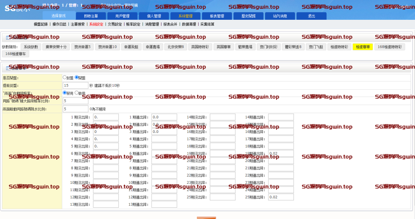Viewport: 415px width, 219px height.
Task: Click the 14期連出降 input field
Action: (281, 117)
